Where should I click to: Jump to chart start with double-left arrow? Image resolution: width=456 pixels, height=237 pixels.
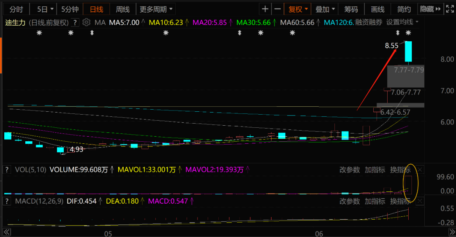click(6, 232)
